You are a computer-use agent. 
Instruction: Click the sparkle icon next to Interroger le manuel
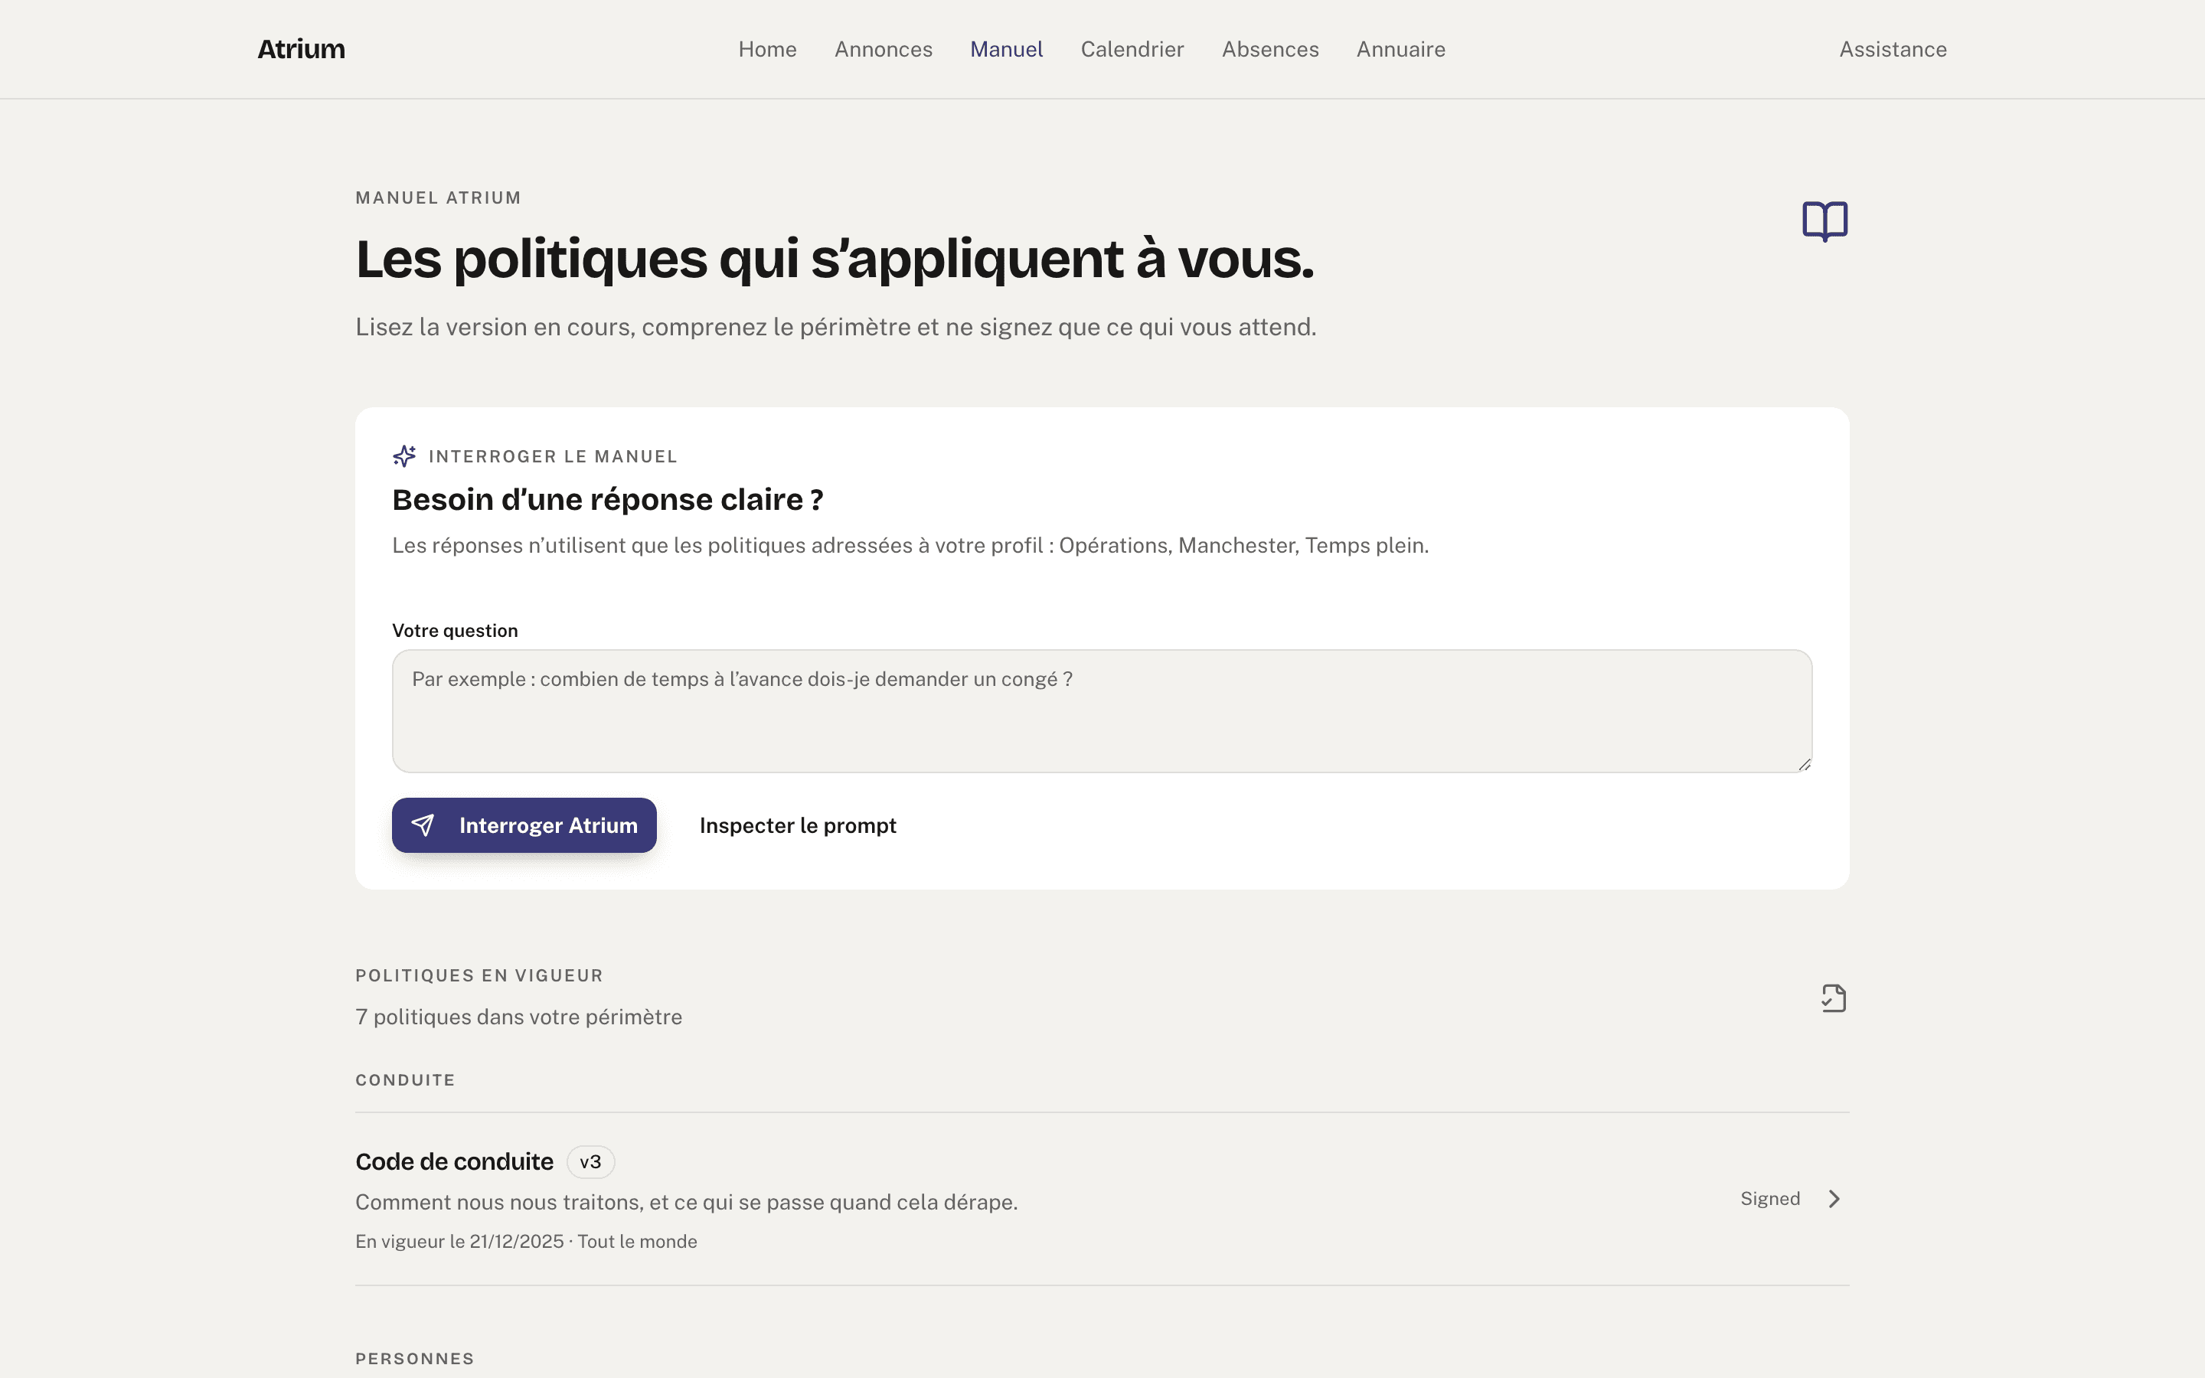click(x=404, y=456)
